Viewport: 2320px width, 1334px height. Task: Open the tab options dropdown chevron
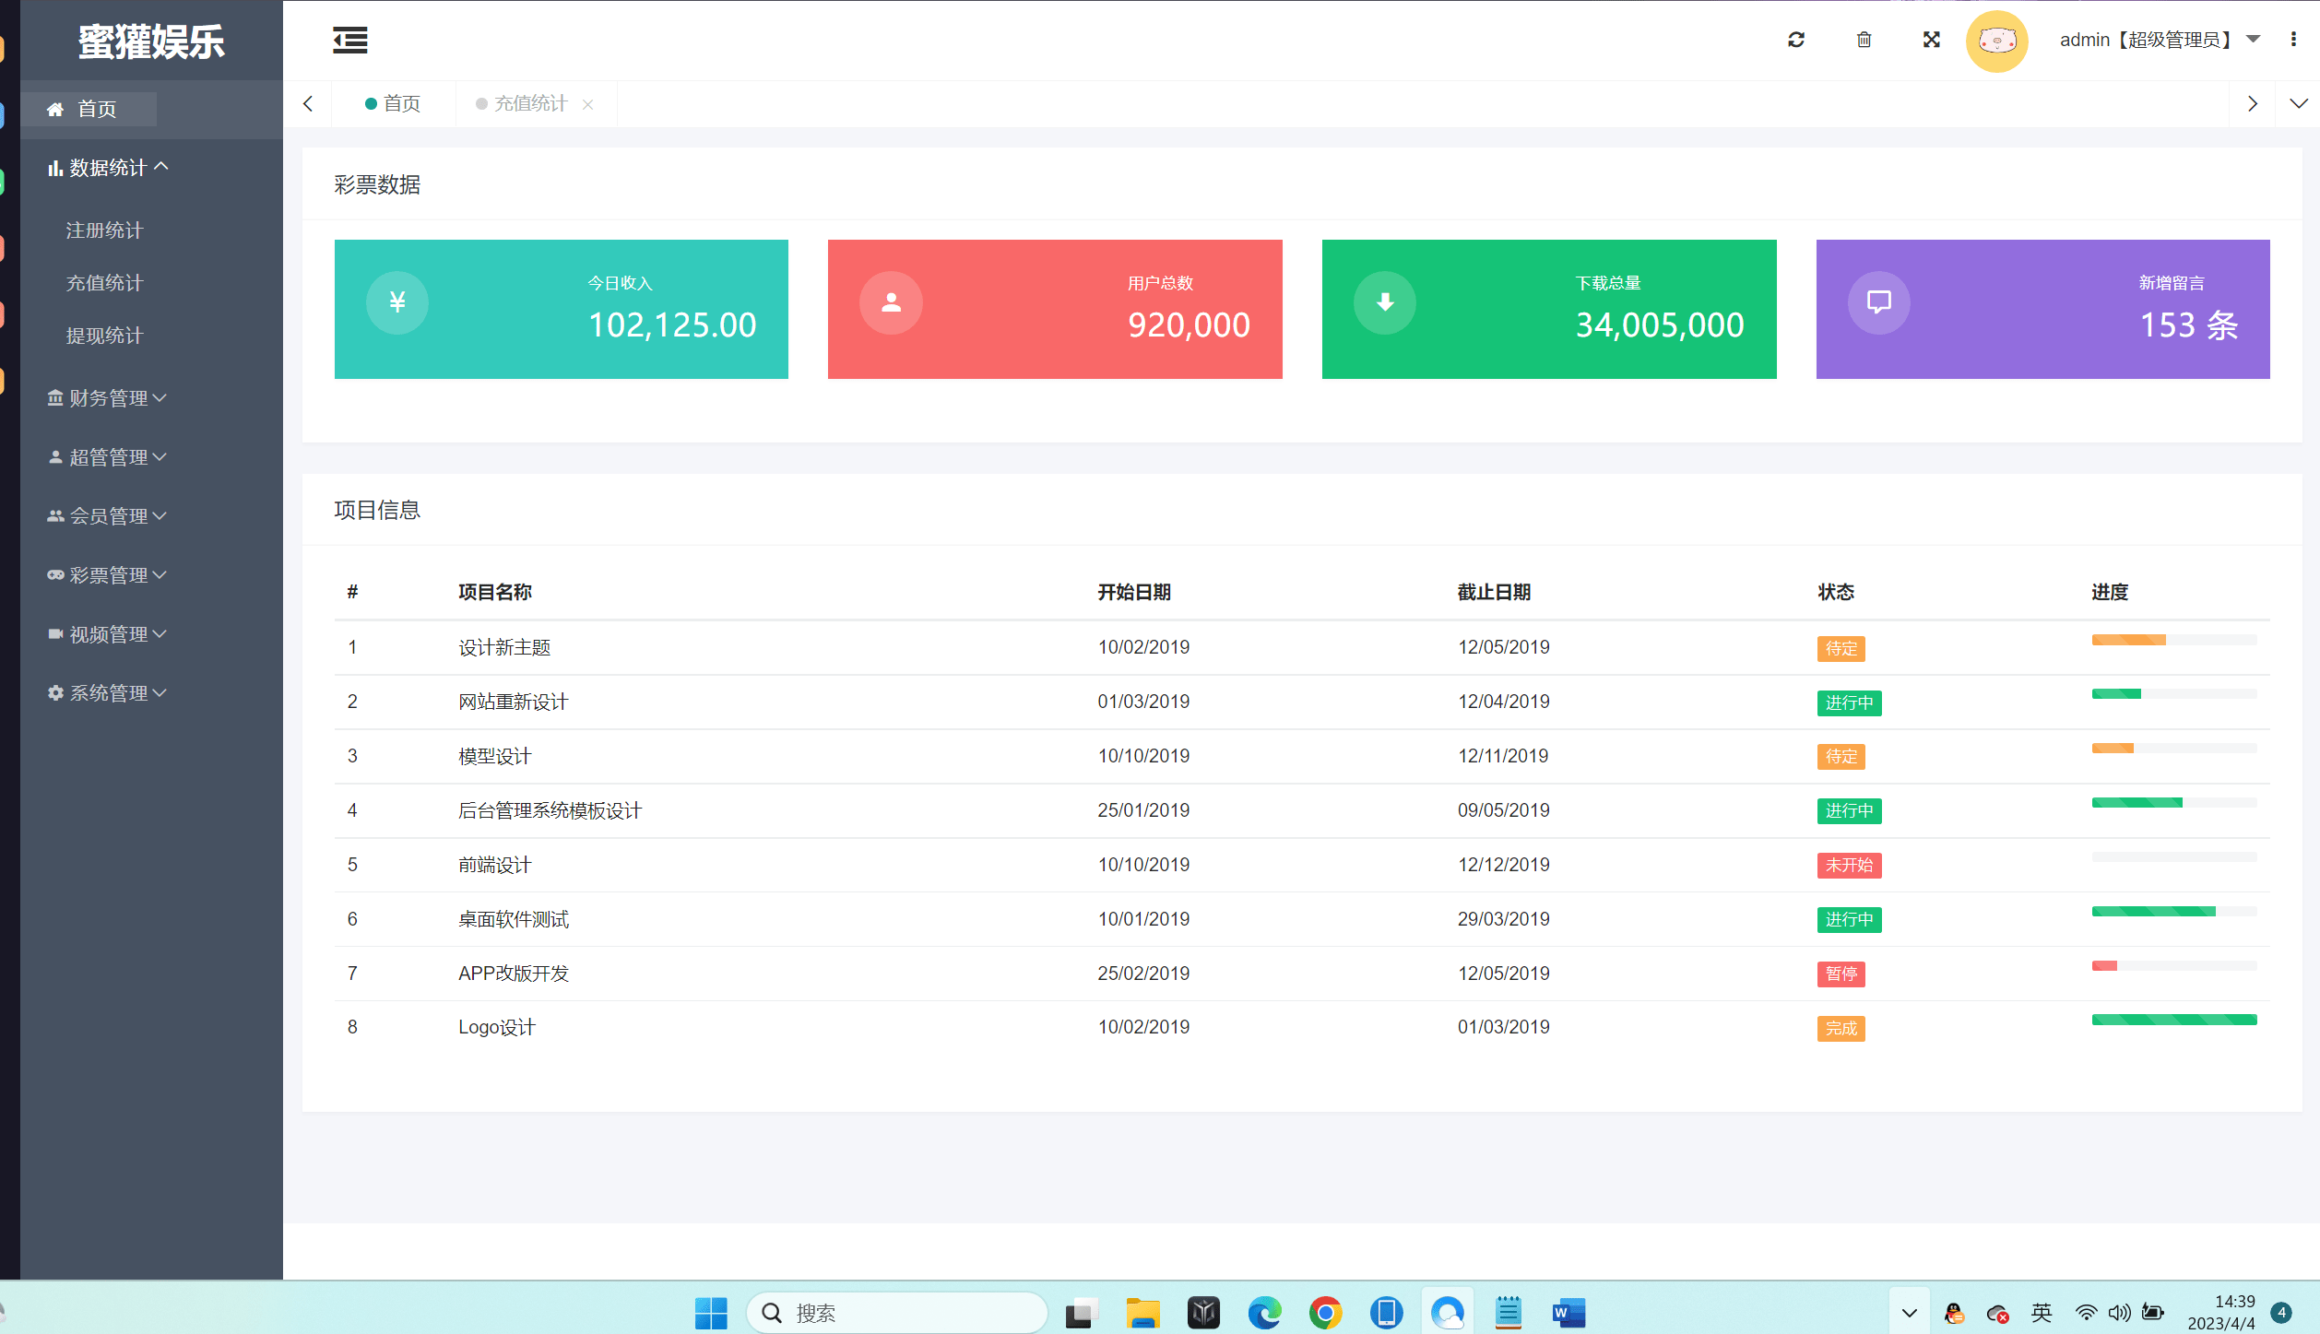pyautogui.click(x=2298, y=103)
